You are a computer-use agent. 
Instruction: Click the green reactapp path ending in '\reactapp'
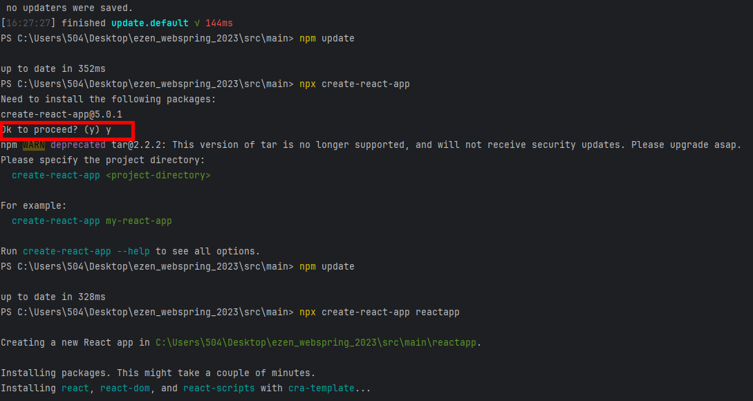(x=316, y=342)
